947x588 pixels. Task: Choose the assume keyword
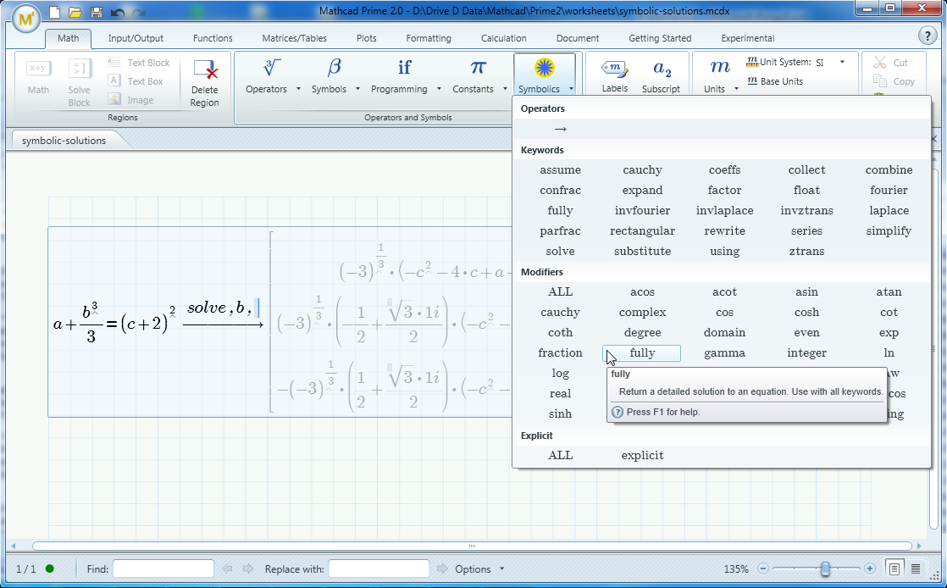click(x=560, y=169)
